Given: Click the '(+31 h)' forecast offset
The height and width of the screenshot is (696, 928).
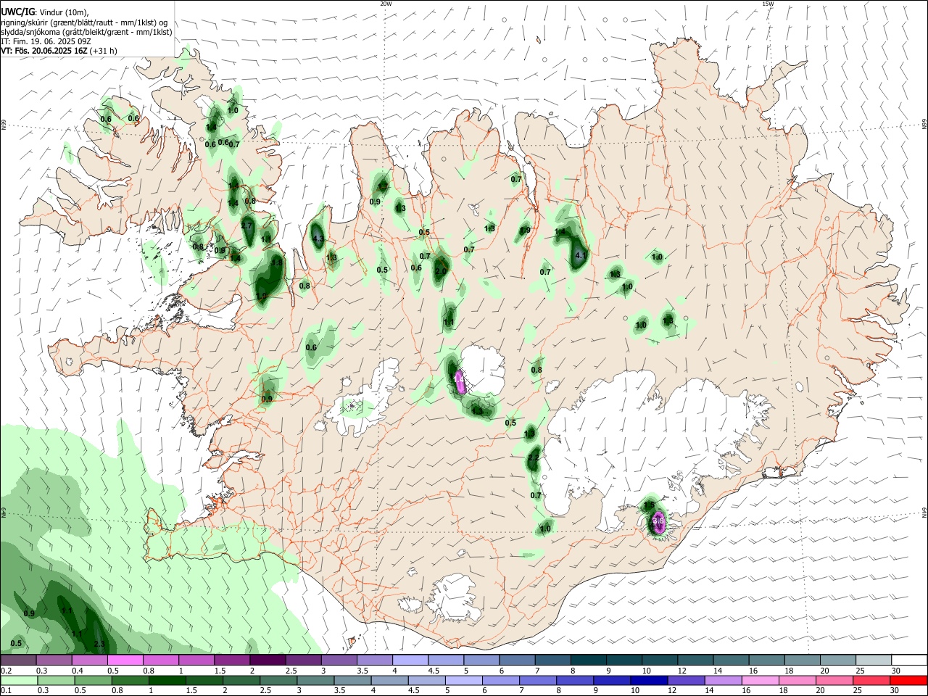Looking at the screenshot, I should (x=104, y=51).
